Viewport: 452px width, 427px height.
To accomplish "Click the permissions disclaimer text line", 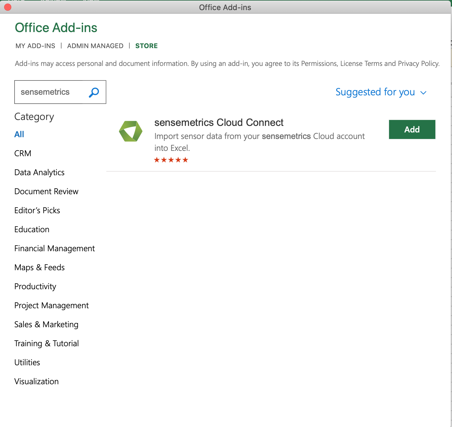I will pos(227,64).
